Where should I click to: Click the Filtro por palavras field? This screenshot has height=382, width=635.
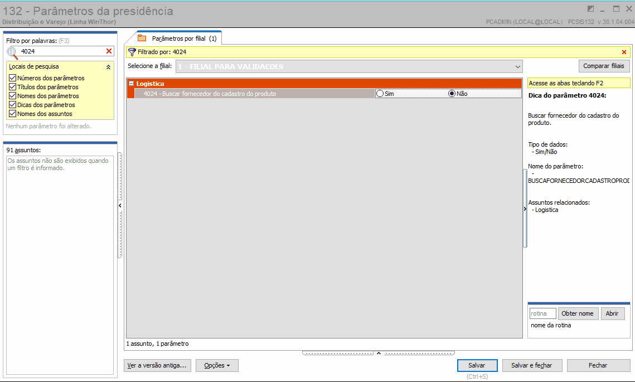[61, 51]
